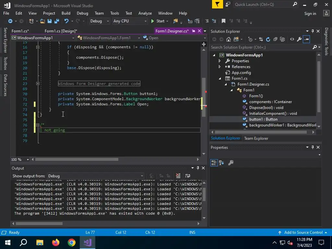Open the Server Explorer side tab
332x249 pixels.
(6, 40)
